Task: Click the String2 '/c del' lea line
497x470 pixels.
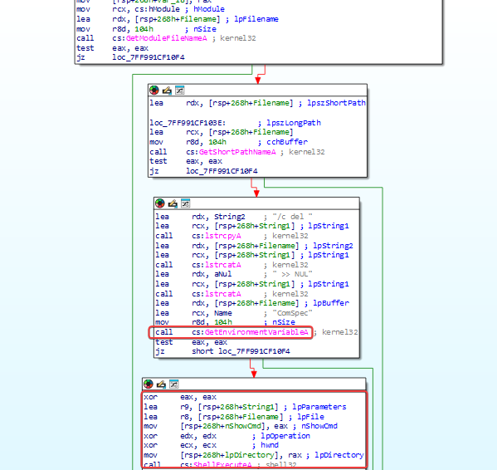Action: coord(234,217)
